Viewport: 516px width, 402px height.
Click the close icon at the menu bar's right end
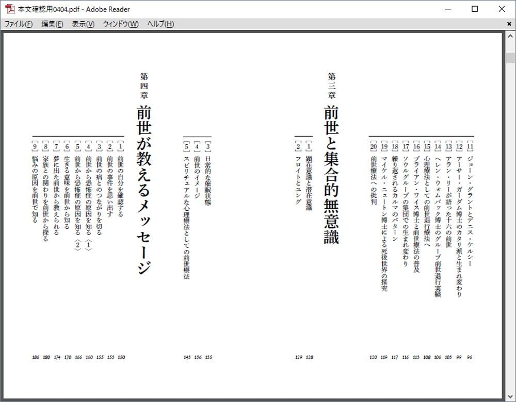pos(508,24)
